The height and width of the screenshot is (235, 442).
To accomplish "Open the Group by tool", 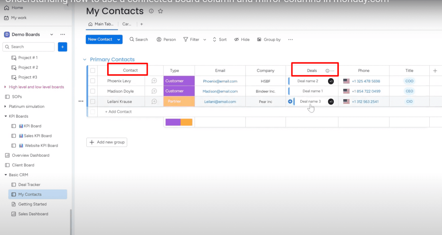I will pos(269,39).
